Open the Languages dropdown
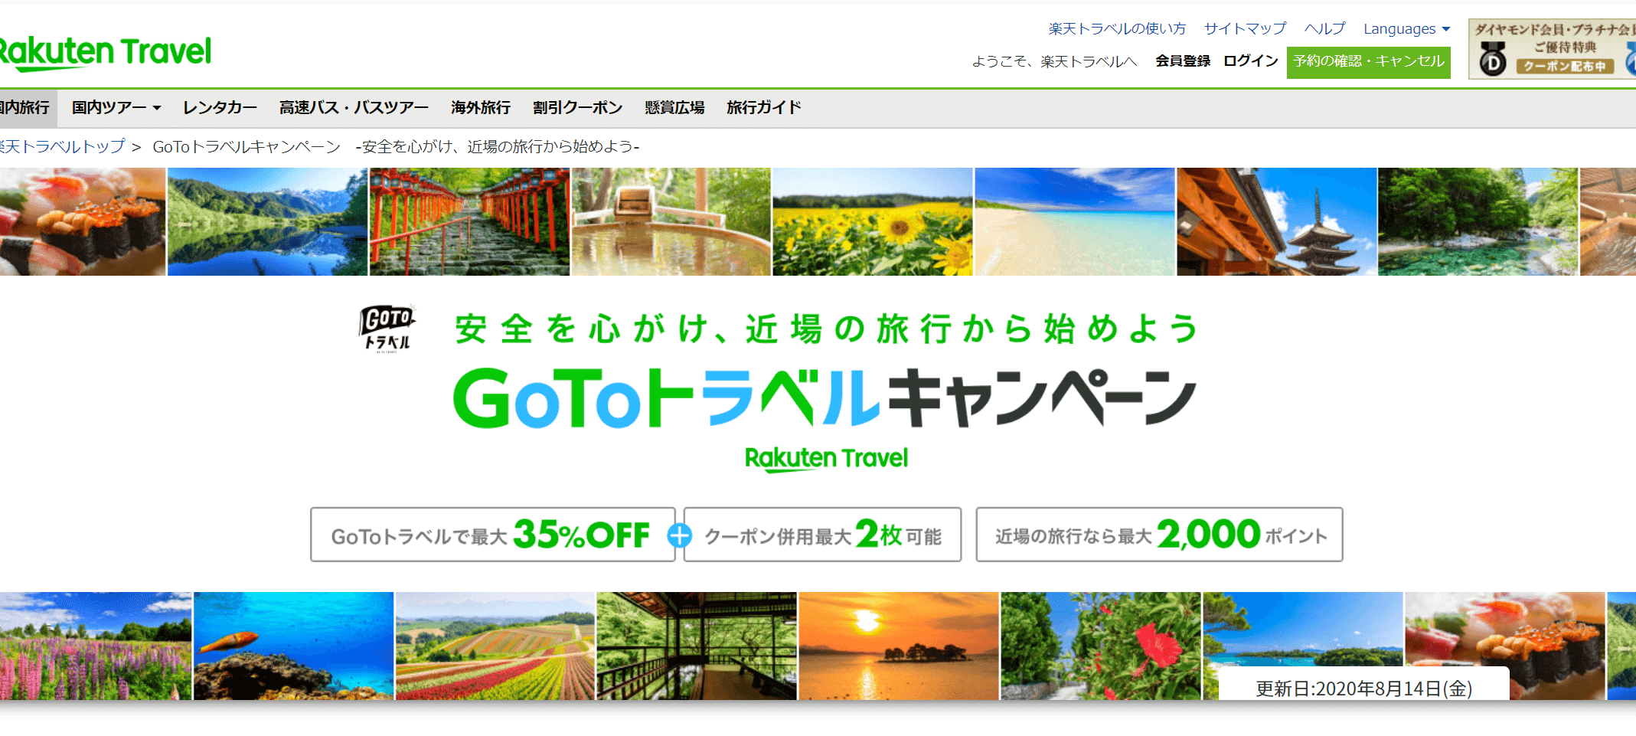The width and height of the screenshot is (1636, 736). (x=1406, y=29)
